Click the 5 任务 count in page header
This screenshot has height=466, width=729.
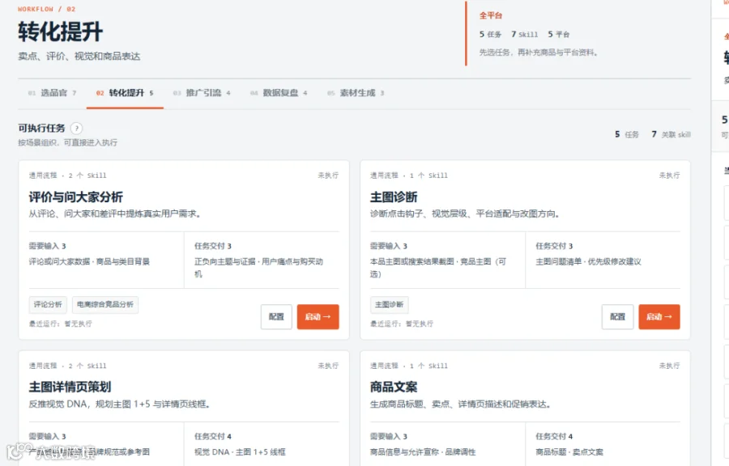tap(490, 34)
